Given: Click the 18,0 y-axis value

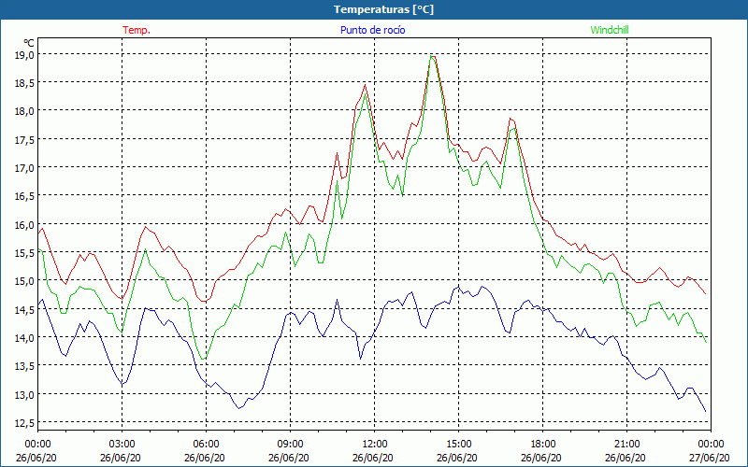Looking at the screenshot, I should coord(25,111).
